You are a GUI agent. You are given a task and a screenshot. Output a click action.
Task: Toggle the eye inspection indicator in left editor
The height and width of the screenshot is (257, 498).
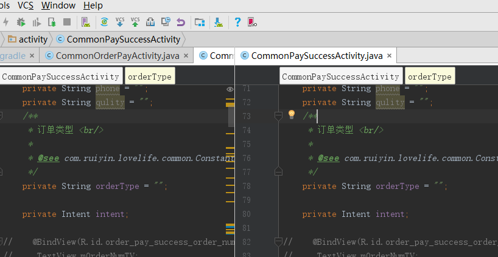pos(230,89)
